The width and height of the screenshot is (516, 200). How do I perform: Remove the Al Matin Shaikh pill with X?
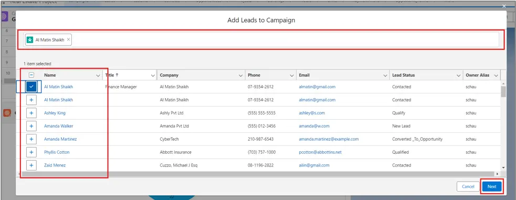pyautogui.click(x=68, y=39)
